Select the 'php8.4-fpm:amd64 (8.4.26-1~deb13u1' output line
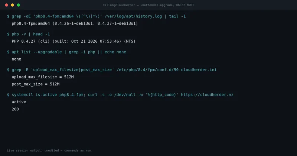Image resolution: width=297 pixels, height=156 pixels. tap(75, 23)
